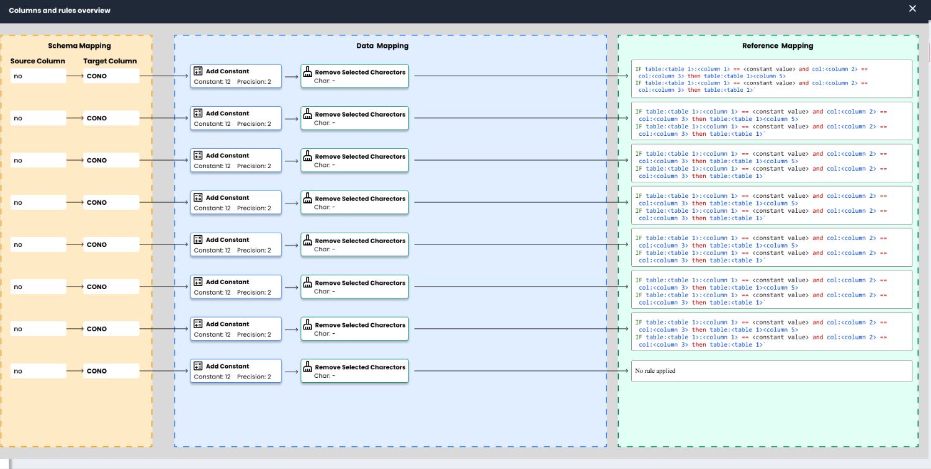Click the broom icon in the fourth mapping row

point(307,198)
